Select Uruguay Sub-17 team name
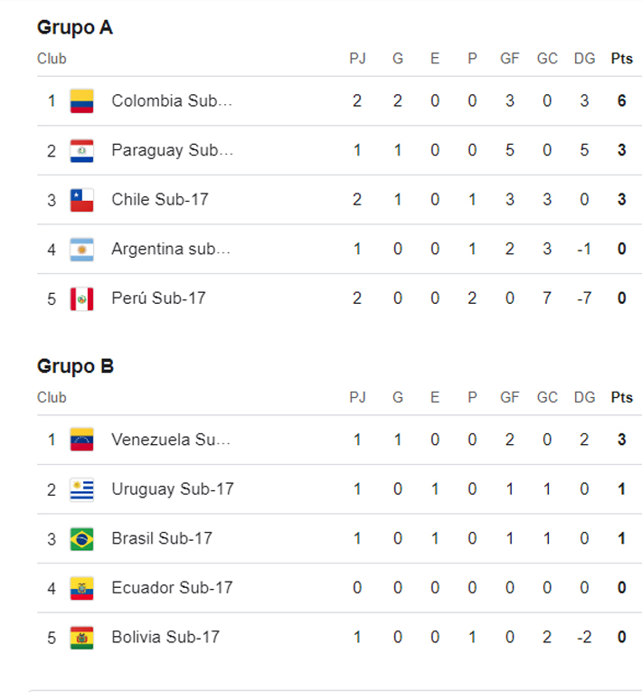This screenshot has height=692, width=642. 173,489
